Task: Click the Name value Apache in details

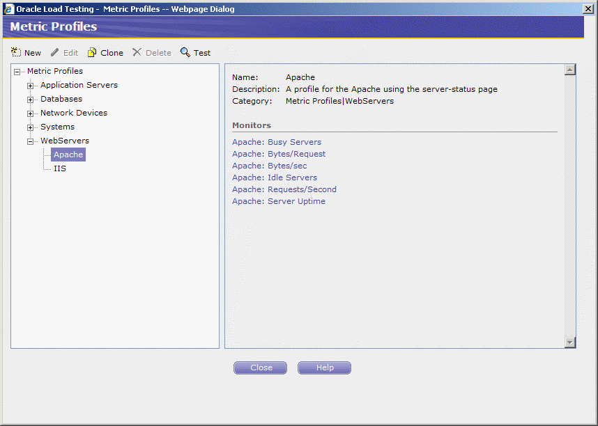Action: [x=300, y=77]
